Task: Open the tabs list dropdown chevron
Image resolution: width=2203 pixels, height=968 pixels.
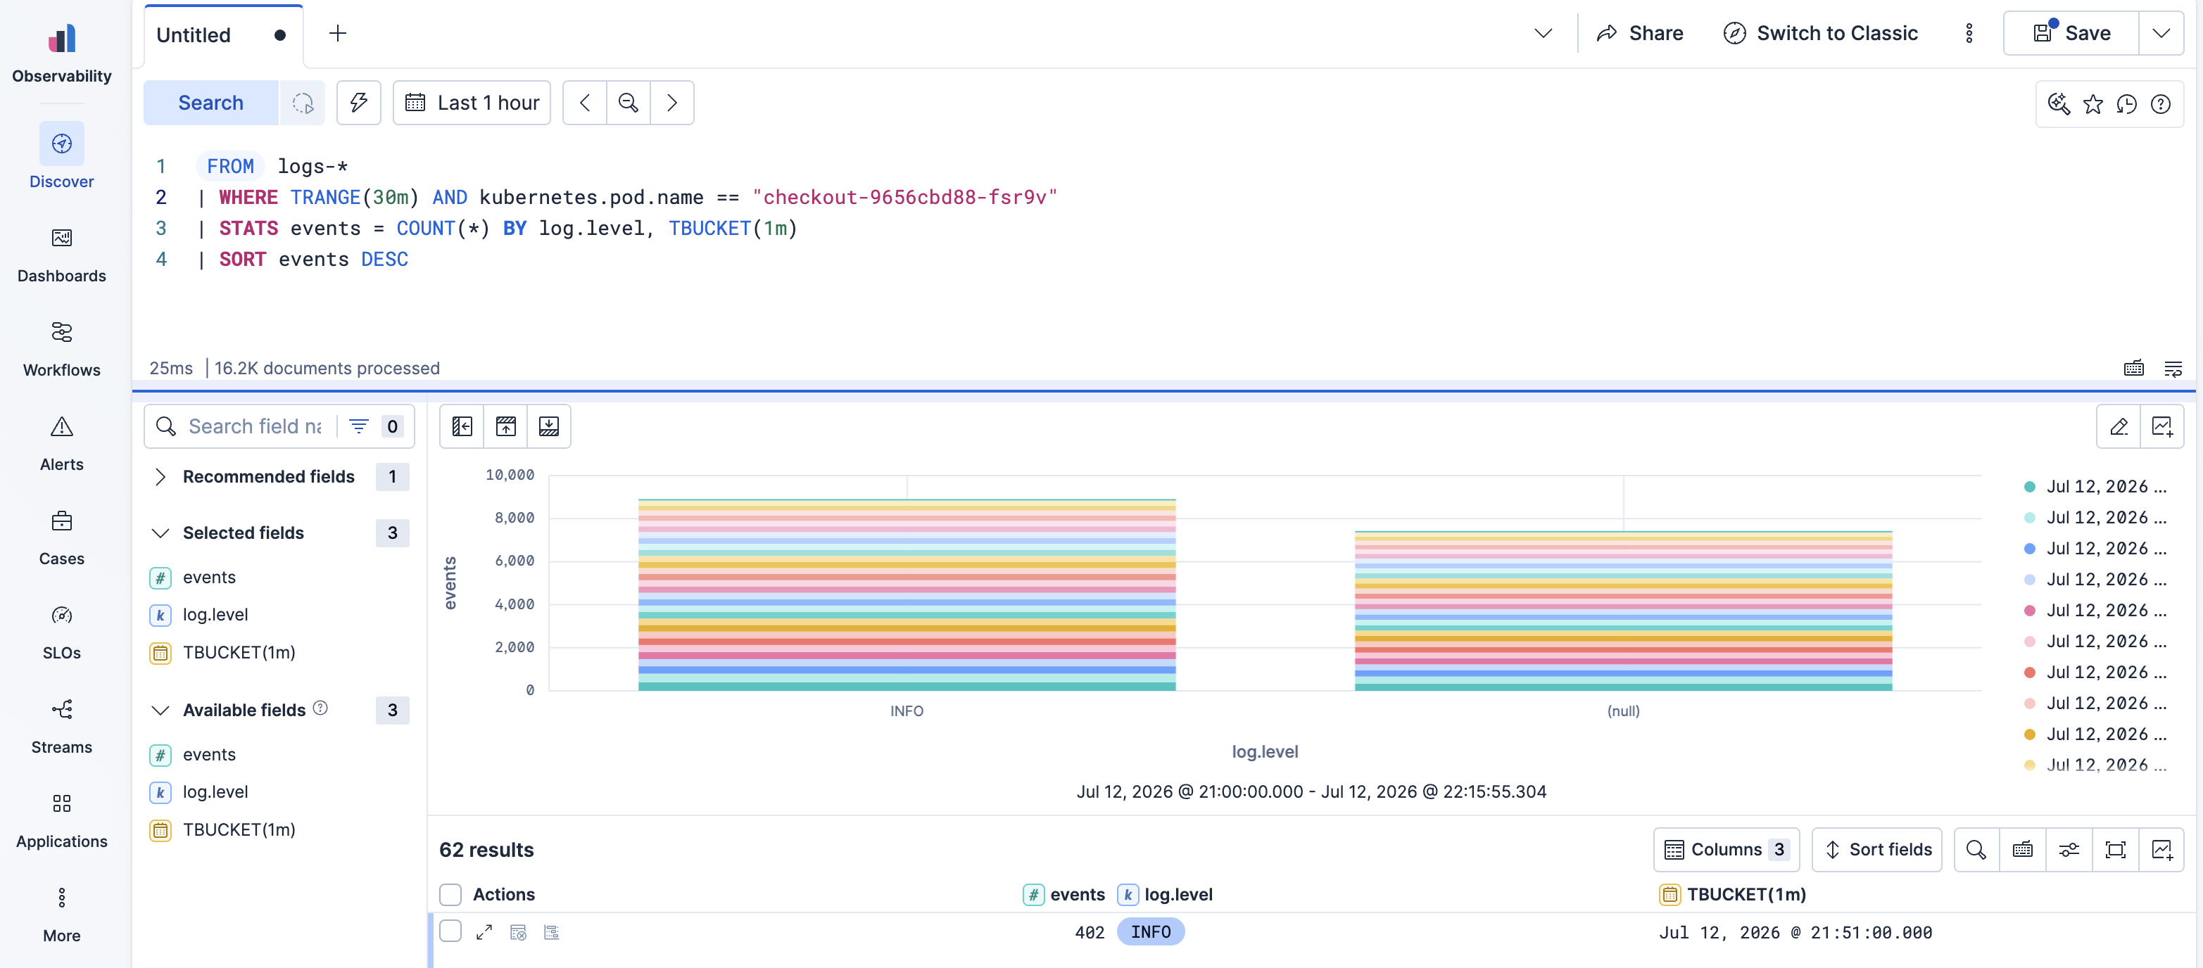Action: 1543,33
